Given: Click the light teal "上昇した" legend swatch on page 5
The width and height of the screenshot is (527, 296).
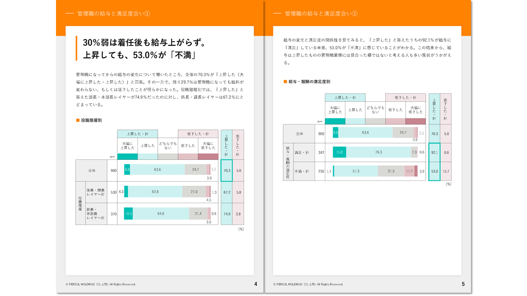Looking at the screenshot, I should tap(355, 121).
